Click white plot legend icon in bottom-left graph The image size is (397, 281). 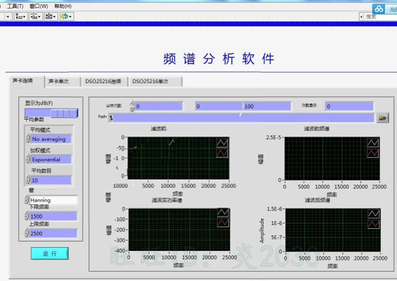point(223,212)
